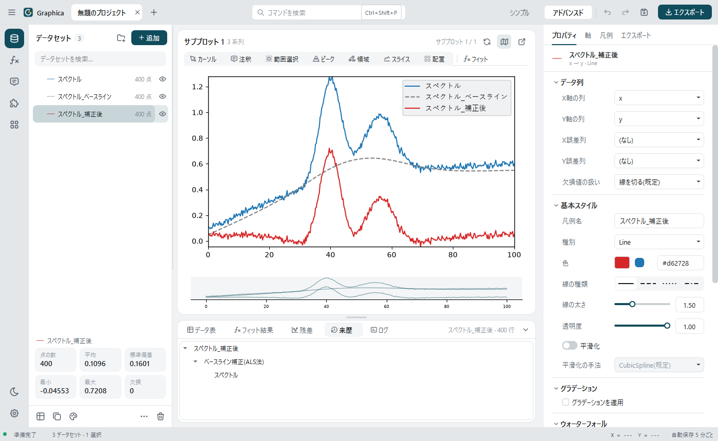
Task: Open the hamburger menu icon
Action: pyautogui.click(x=12, y=12)
